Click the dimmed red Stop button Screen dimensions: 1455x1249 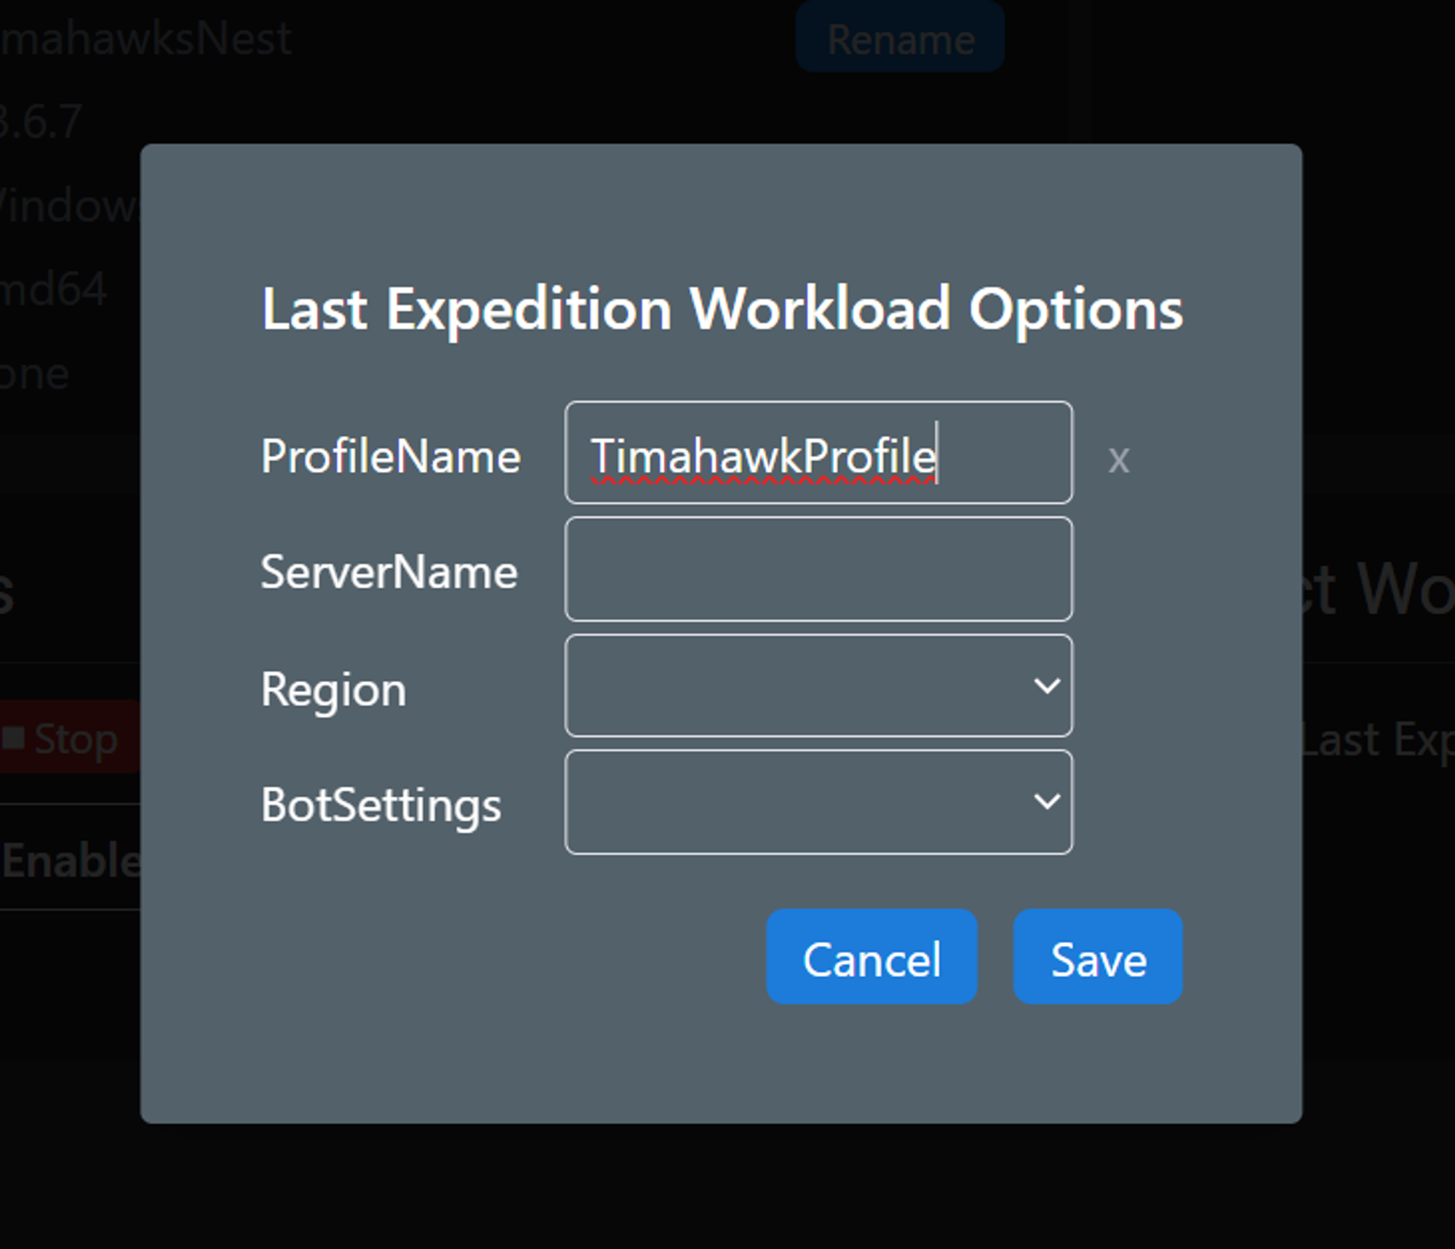[x=70, y=737]
